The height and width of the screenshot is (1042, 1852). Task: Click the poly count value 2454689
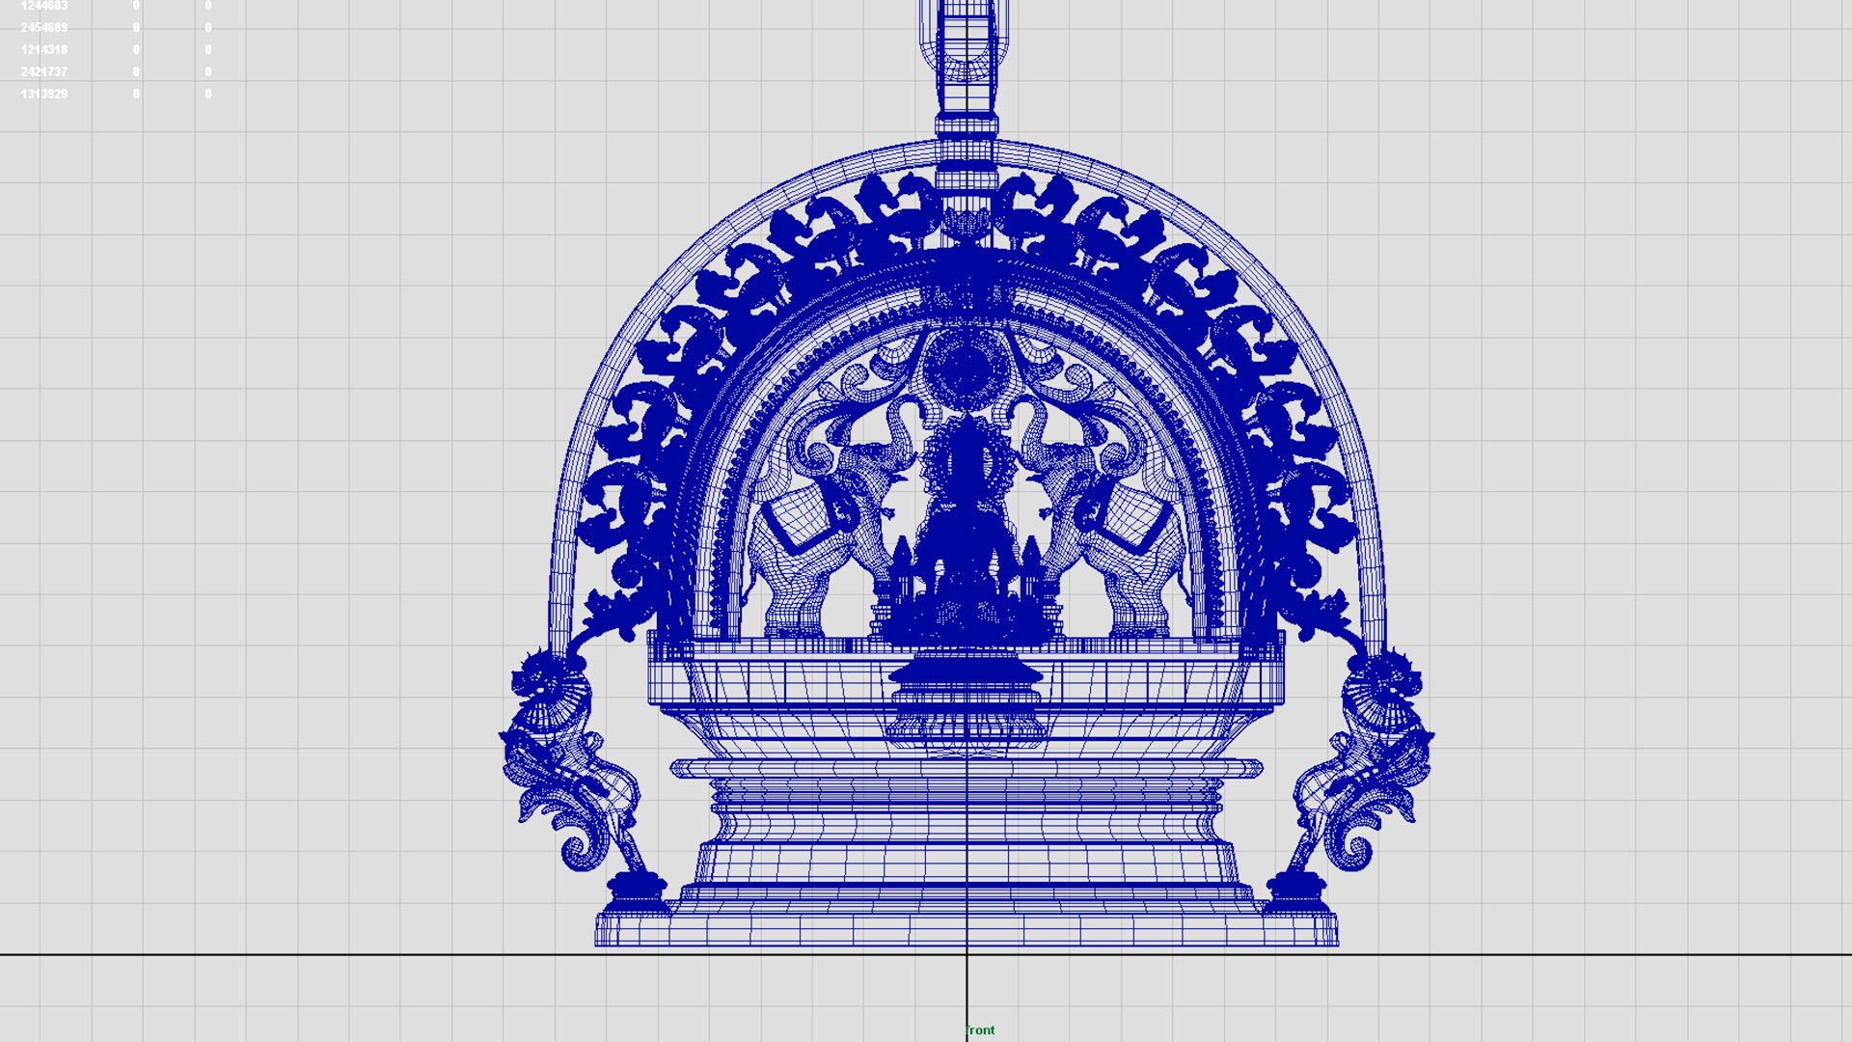44,28
